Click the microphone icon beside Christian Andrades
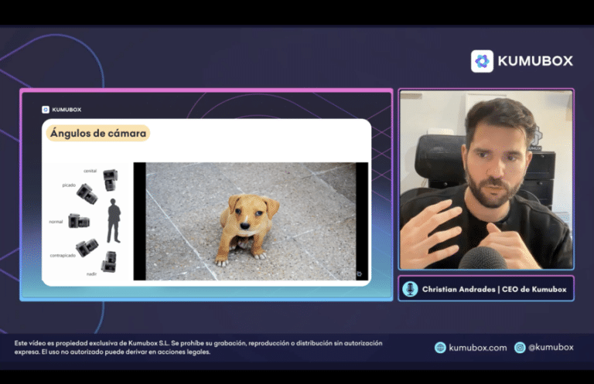 pyautogui.click(x=410, y=289)
